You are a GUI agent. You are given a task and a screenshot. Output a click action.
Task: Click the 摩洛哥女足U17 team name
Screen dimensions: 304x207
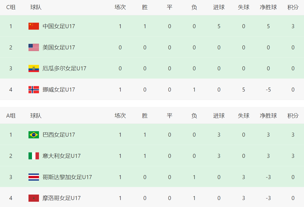(x=62, y=198)
